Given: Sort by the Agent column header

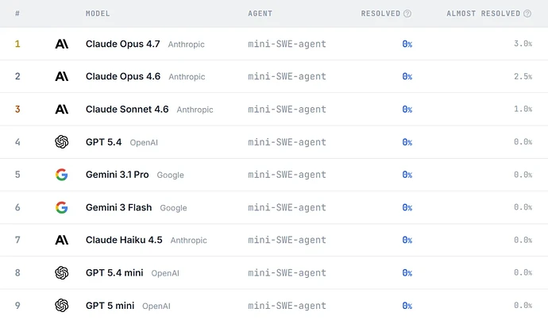Looking at the screenshot, I should (260, 13).
